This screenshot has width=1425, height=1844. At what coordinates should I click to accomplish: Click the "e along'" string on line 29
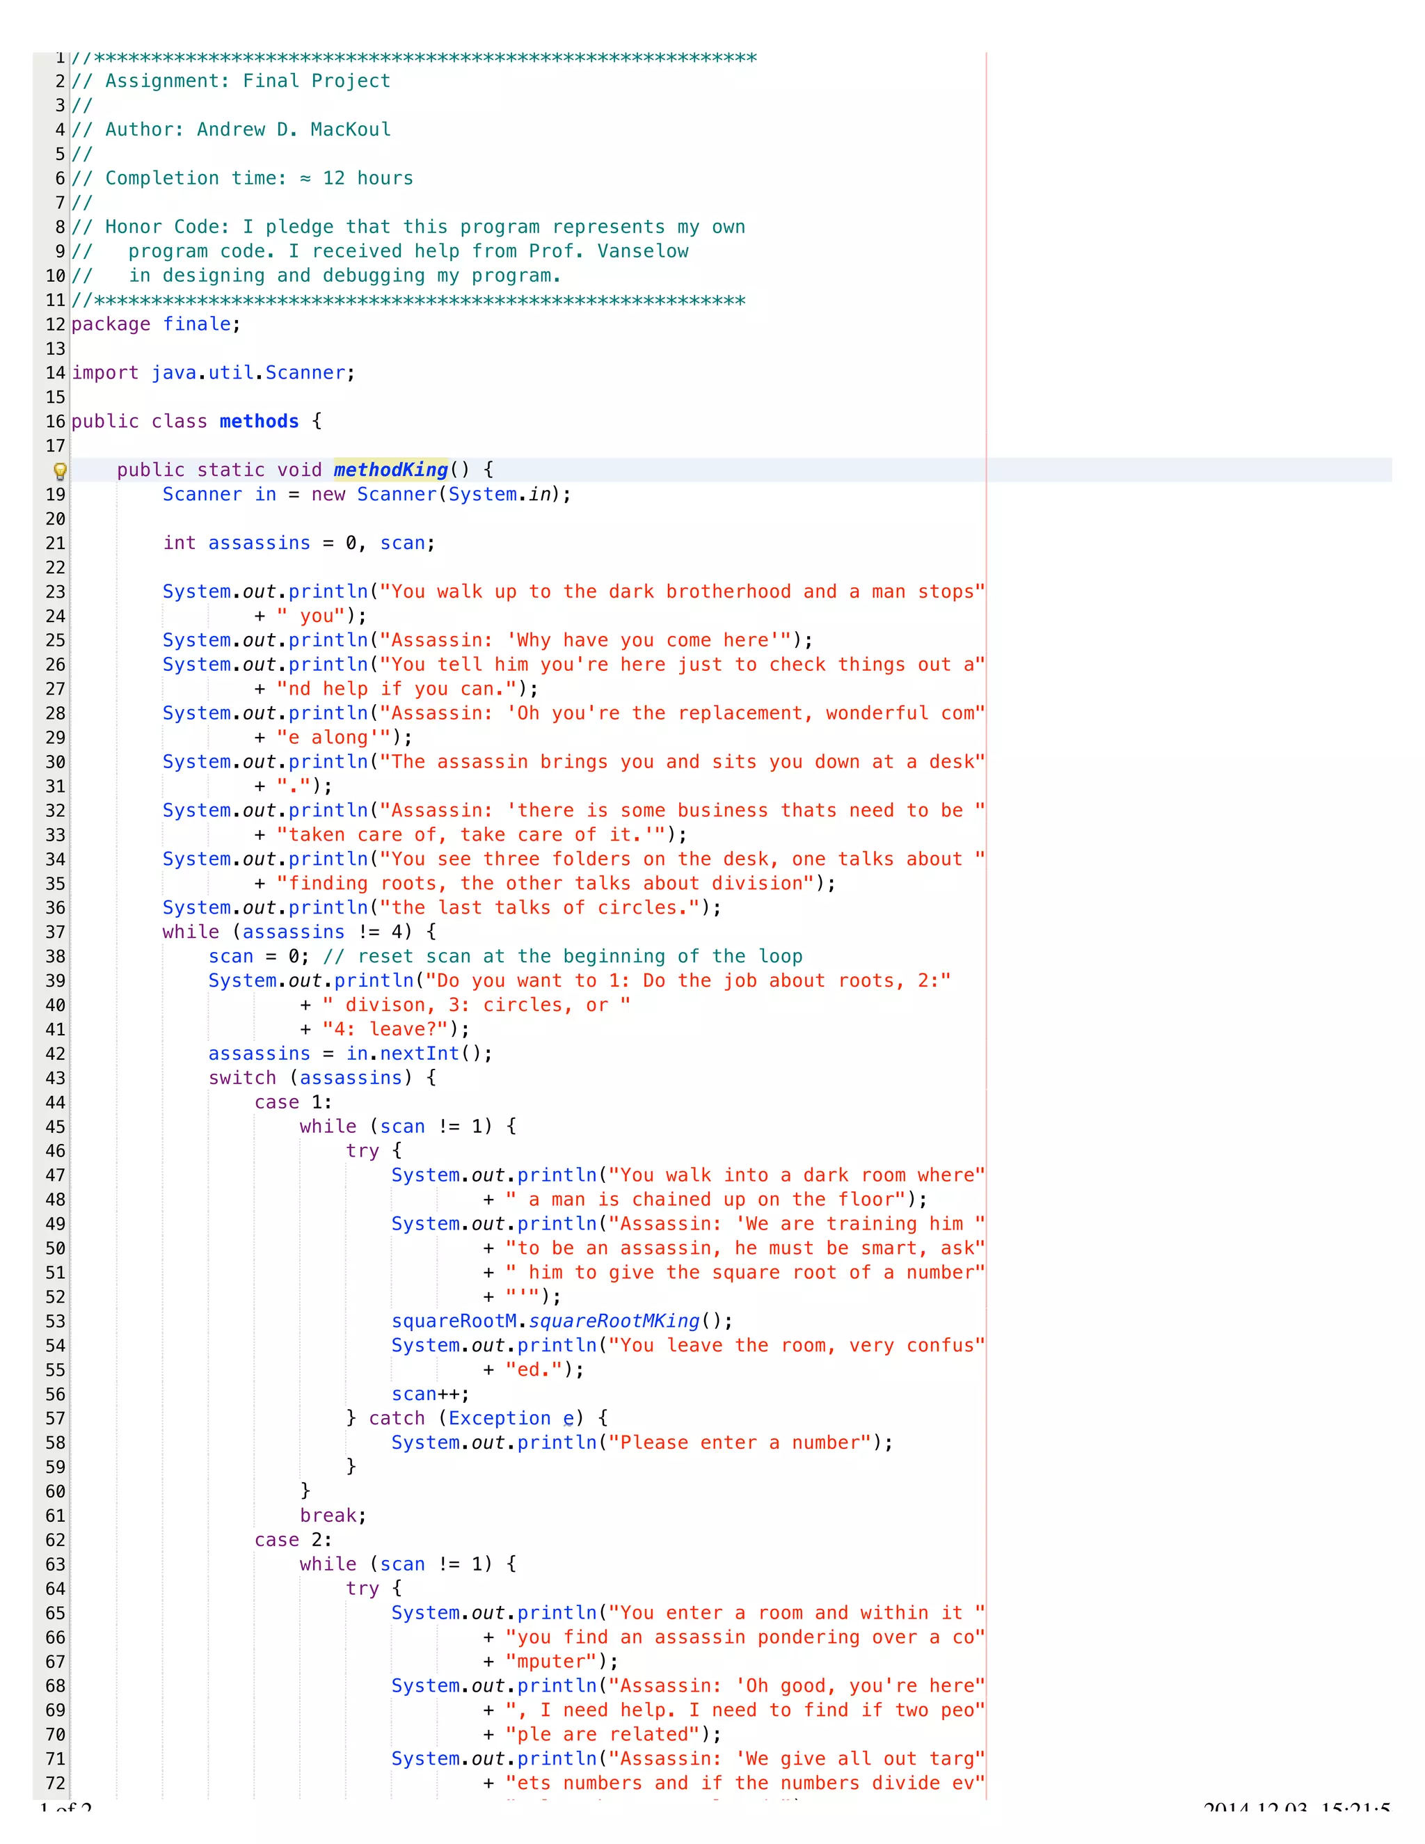[334, 738]
